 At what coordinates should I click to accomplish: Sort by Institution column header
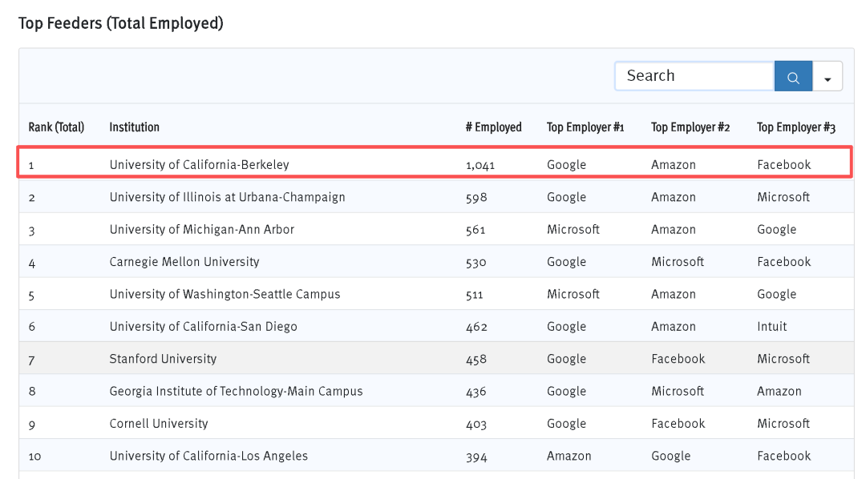pos(134,127)
